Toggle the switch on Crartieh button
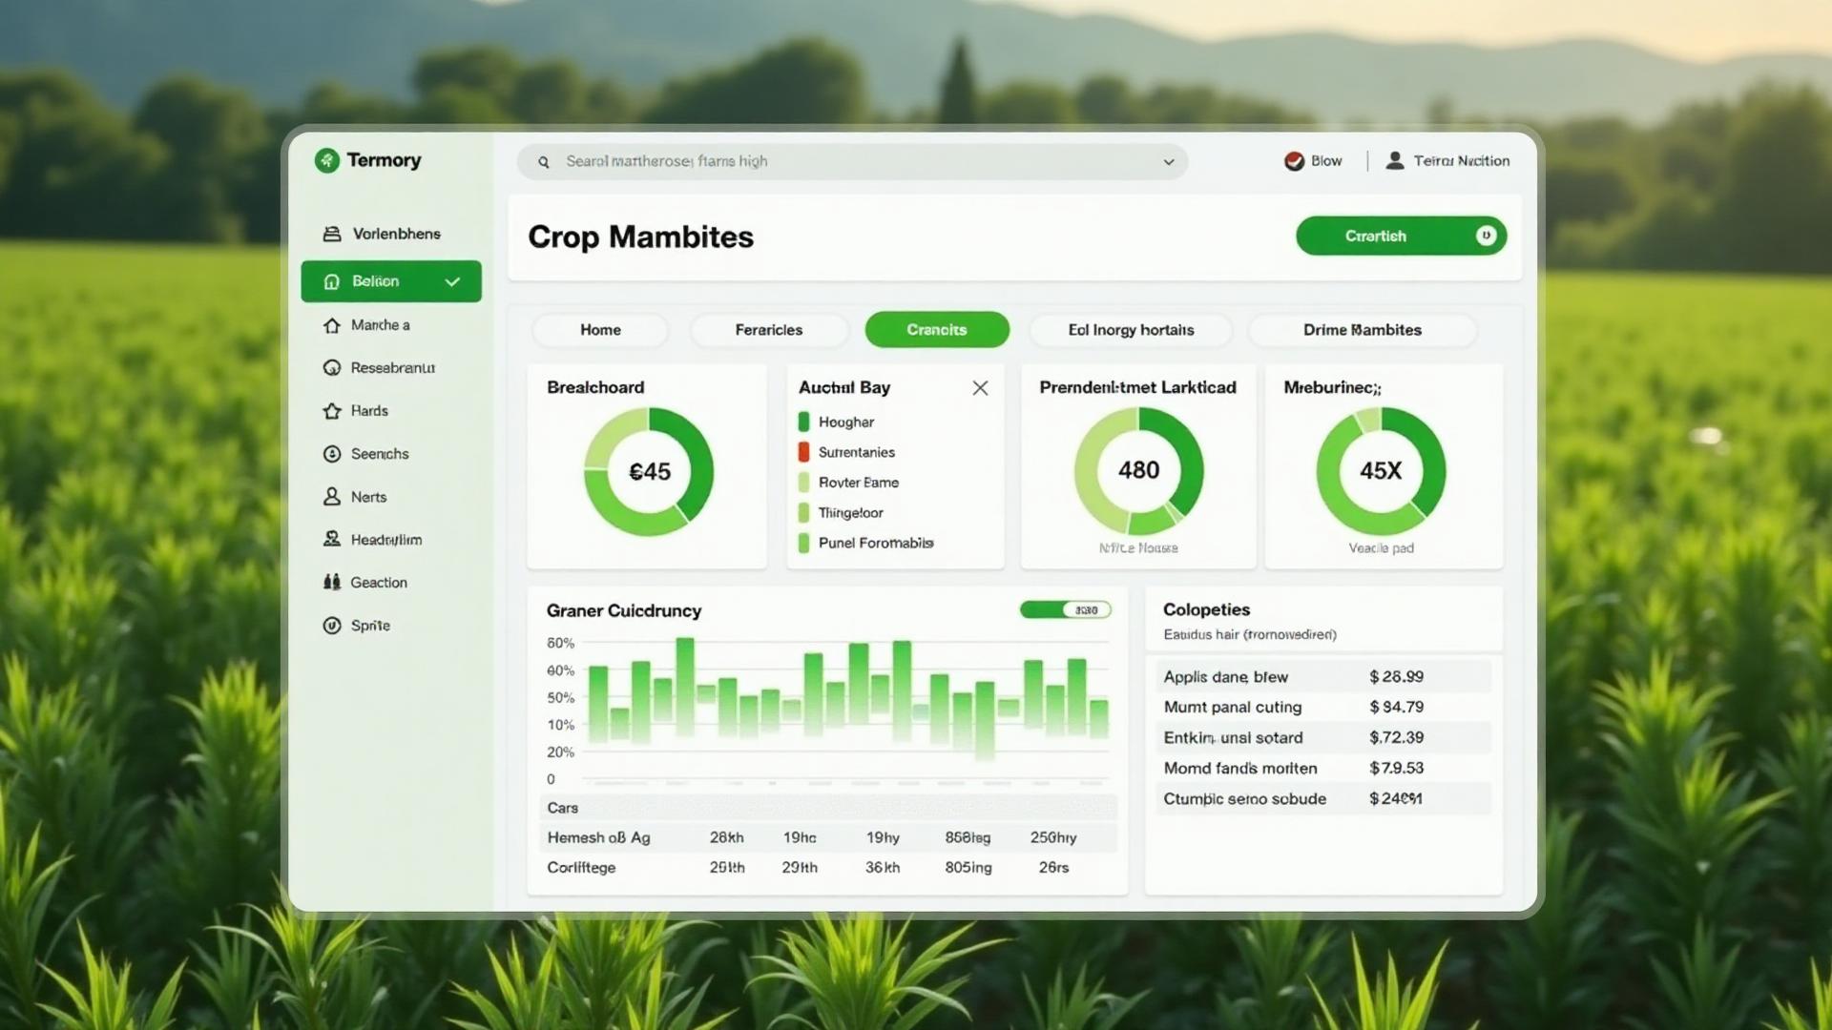 point(1486,236)
